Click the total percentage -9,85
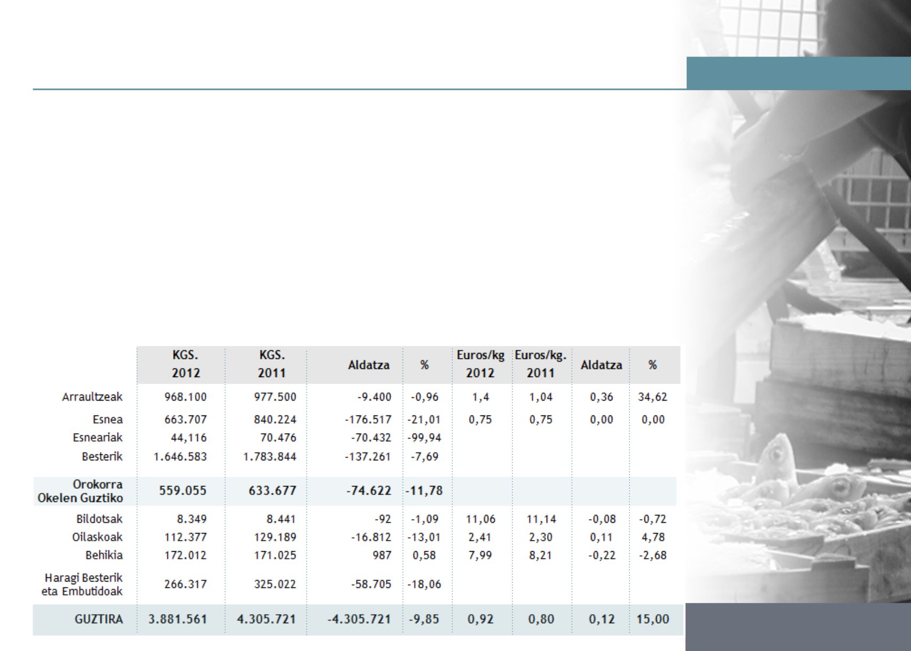 pyautogui.click(x=424, y=619)
